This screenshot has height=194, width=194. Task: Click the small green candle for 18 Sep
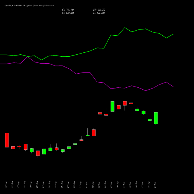(x=150, y=120)
